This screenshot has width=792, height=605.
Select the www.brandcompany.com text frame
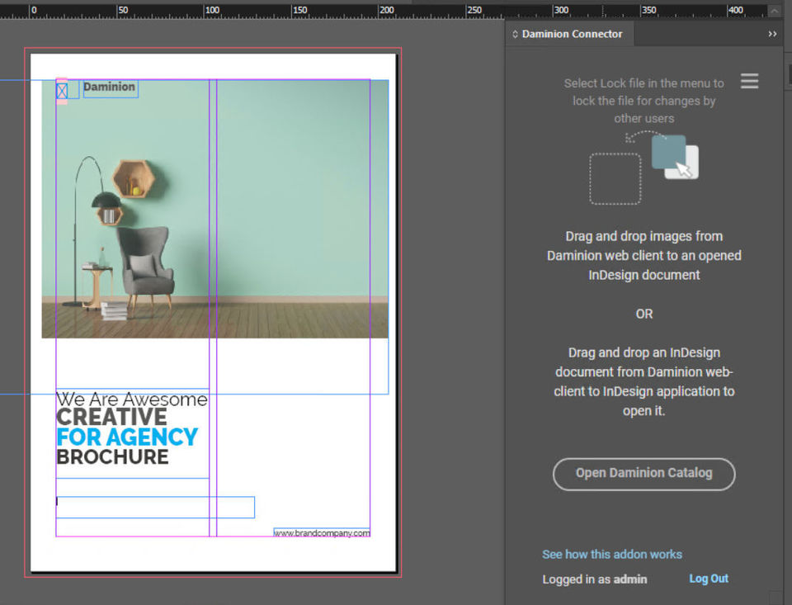pos(322,533)
